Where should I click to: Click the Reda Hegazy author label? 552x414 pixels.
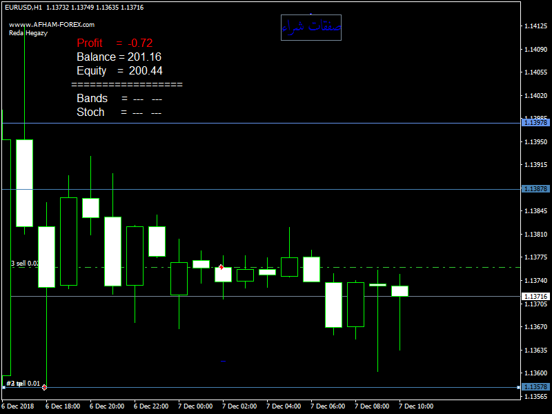28,32
